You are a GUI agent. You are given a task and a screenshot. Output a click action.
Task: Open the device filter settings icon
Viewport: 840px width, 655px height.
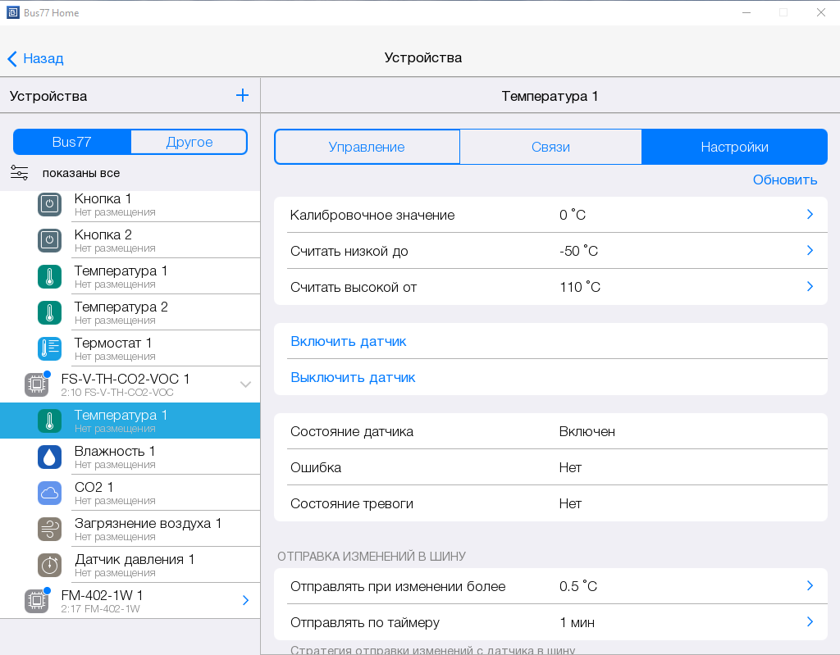click(19, 172)
